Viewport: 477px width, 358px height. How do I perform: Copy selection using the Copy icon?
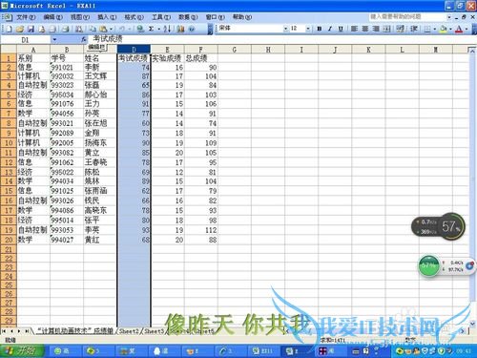tap(93, 29)
